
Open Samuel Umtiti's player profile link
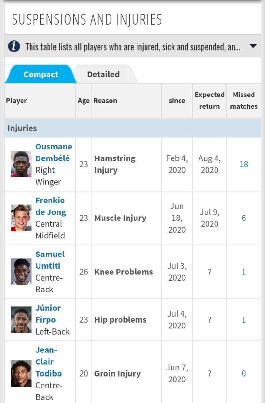pyautogui.click(x=50, y=260)
